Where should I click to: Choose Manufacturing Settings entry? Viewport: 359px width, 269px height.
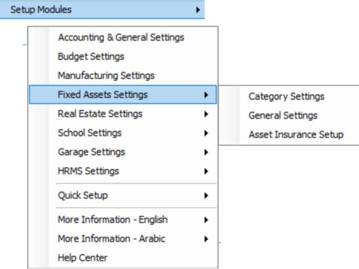click(123, 76)
